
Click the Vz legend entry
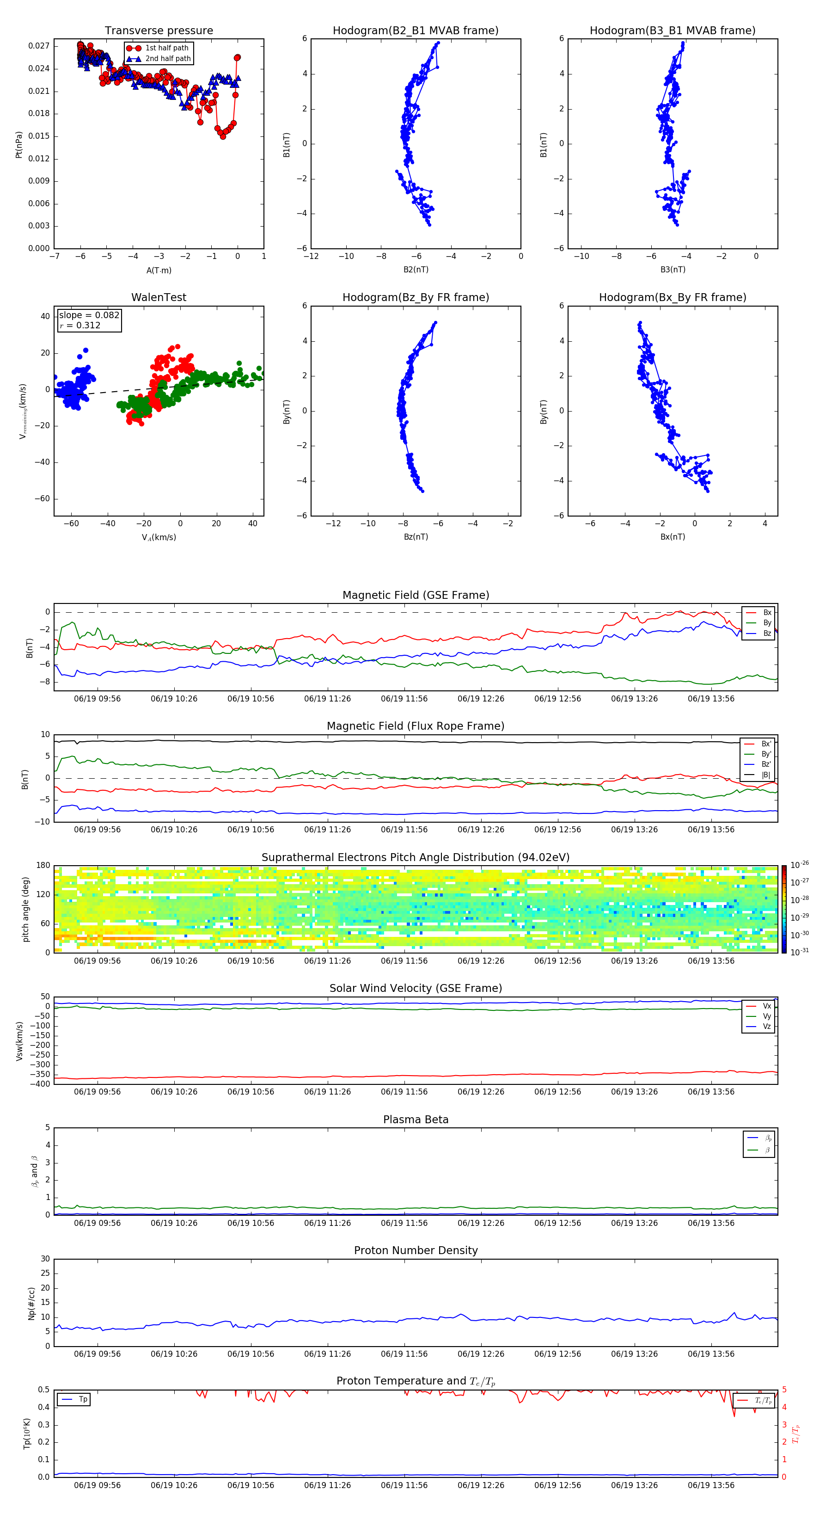tap(759, 1027)
